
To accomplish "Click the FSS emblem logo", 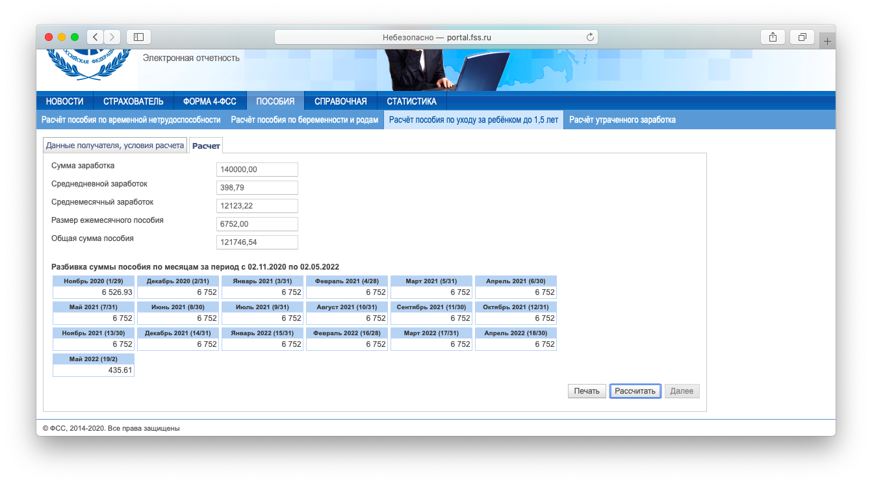I will pyautogui.click(x=84, y=64).
